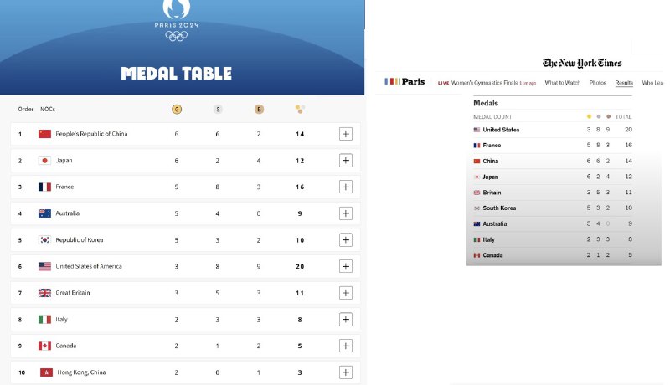
Task: Click the bronze medal column icon
Action: [x=259, y=109]
